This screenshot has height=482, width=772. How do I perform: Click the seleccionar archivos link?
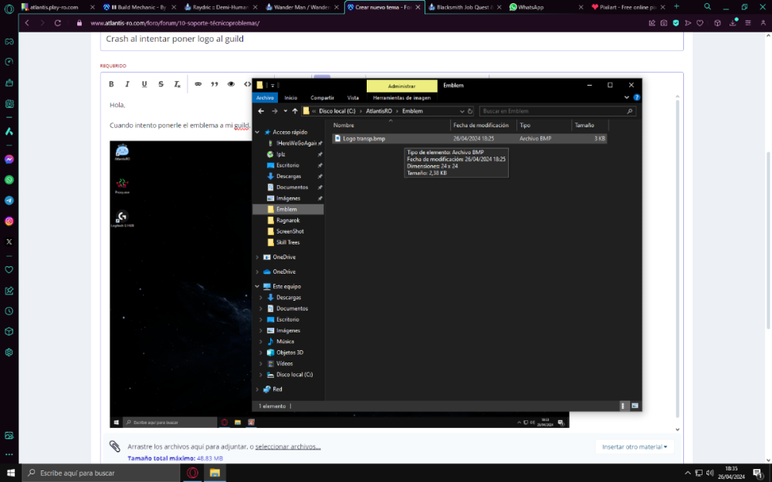[288, 447]
